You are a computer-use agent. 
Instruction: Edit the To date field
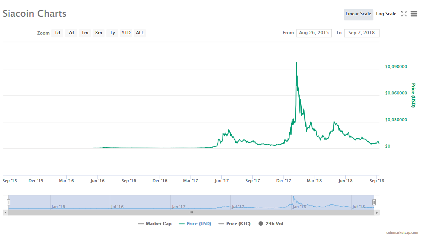point(362,33)
